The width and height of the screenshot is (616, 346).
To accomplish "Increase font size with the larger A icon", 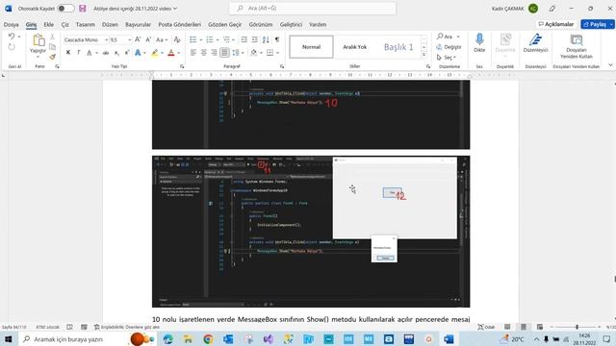I will click(138, 39).
